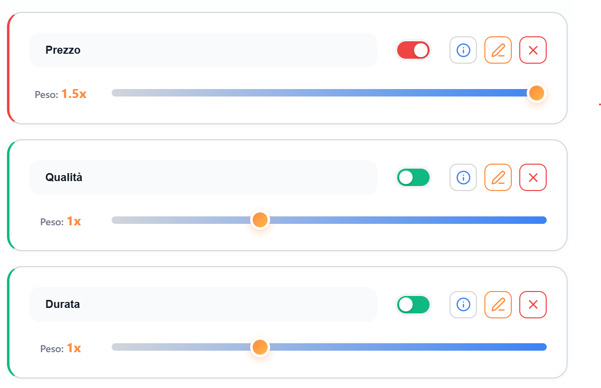601x388 pixels.
Task: Open the info popup for Prezzo
Action: tap(463, 50)
